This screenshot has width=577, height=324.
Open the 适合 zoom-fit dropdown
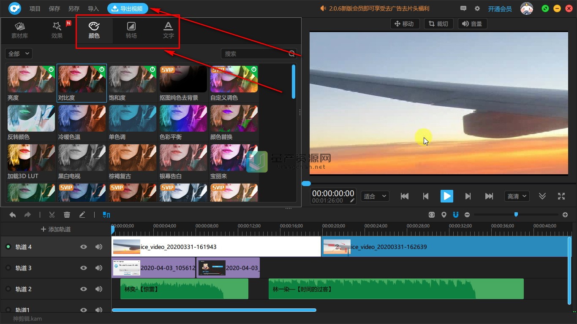click(375, 196)
